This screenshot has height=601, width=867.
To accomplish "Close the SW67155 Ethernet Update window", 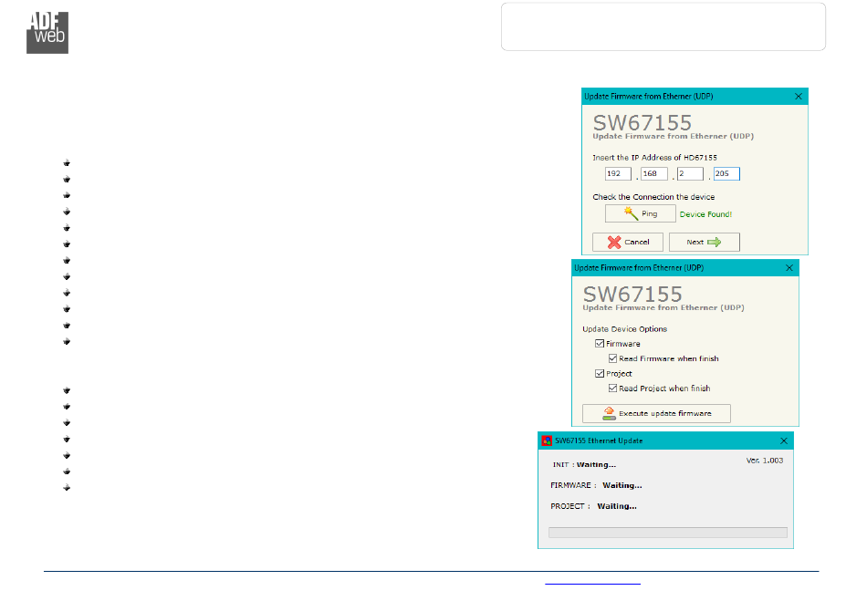I will click(784, 440).
